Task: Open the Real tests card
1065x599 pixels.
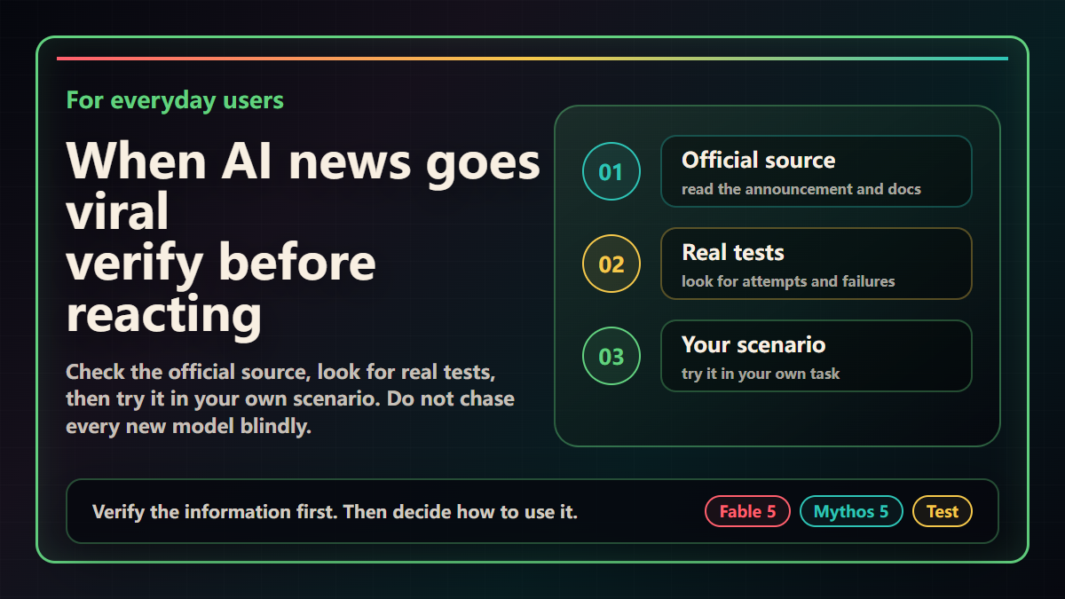Action: point(816,264)
